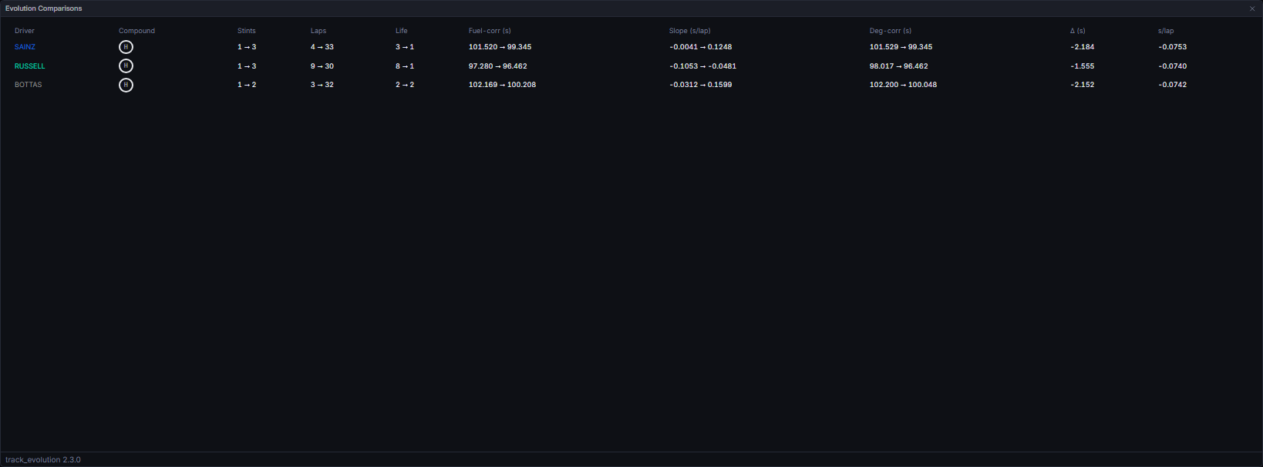This screenshot has height=467, width=1263.
Task: Select driver RUSSELL
Action: 30,66
